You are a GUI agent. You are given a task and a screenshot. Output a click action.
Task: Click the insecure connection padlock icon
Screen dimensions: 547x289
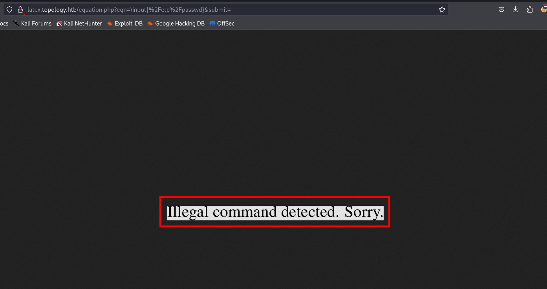click(20, 9)
